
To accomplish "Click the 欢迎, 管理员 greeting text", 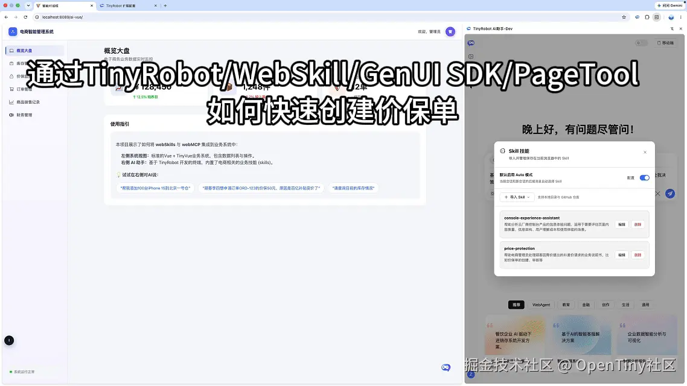I will click(x=429, y=31).
